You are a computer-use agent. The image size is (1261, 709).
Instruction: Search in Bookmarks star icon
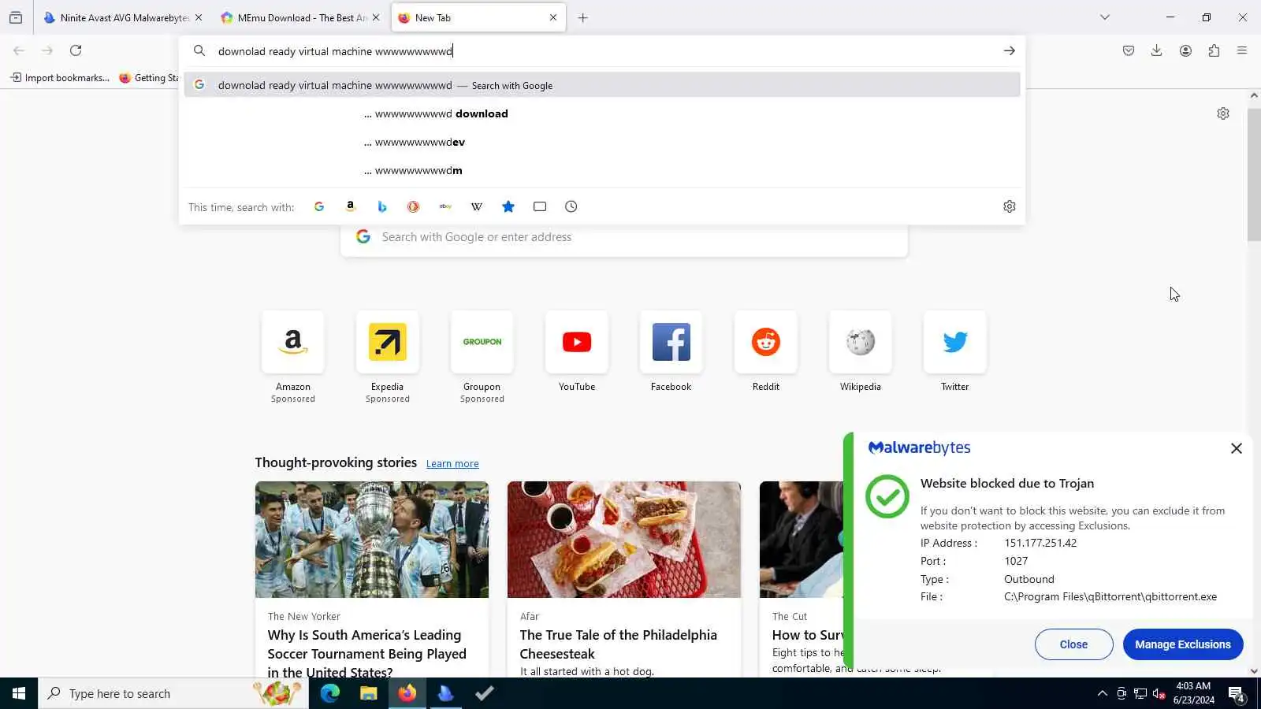click(x=508, y=206)
